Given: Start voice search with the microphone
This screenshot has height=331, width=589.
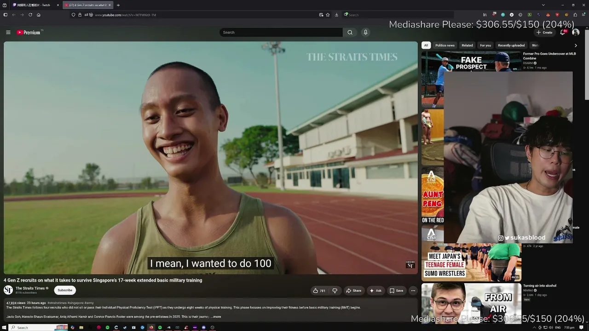Looking at the screenshot, I should click(x=365, y=32).
